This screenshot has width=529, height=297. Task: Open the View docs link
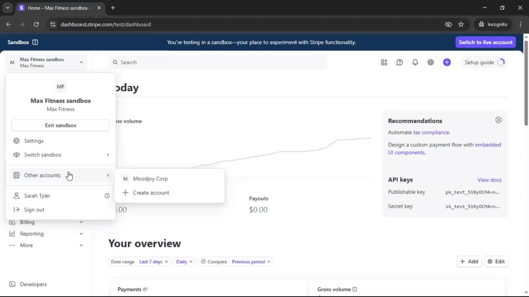[x=489, y=180]
